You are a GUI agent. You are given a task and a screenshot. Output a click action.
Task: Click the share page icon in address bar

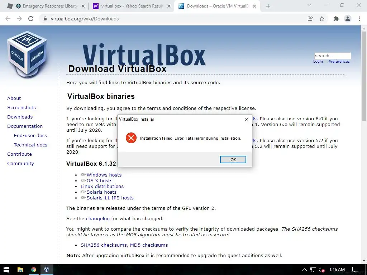point(310,19)
